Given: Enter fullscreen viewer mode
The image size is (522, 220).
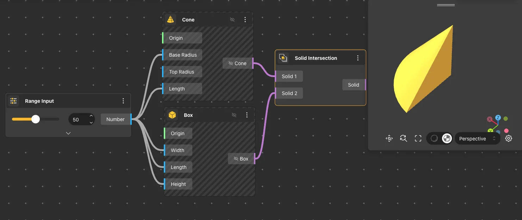Looking at the screenshot, I should tap(418, 139).
